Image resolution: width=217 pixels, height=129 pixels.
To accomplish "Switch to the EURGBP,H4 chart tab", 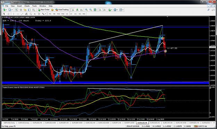I will click(x=64, y=123).
